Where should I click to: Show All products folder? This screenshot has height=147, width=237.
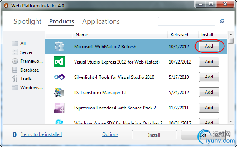click(19, 44)
